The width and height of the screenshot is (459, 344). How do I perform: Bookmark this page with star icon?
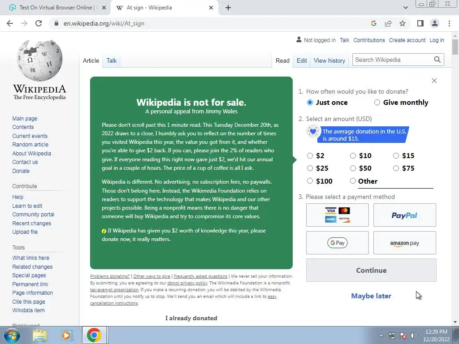click(403, 23)
